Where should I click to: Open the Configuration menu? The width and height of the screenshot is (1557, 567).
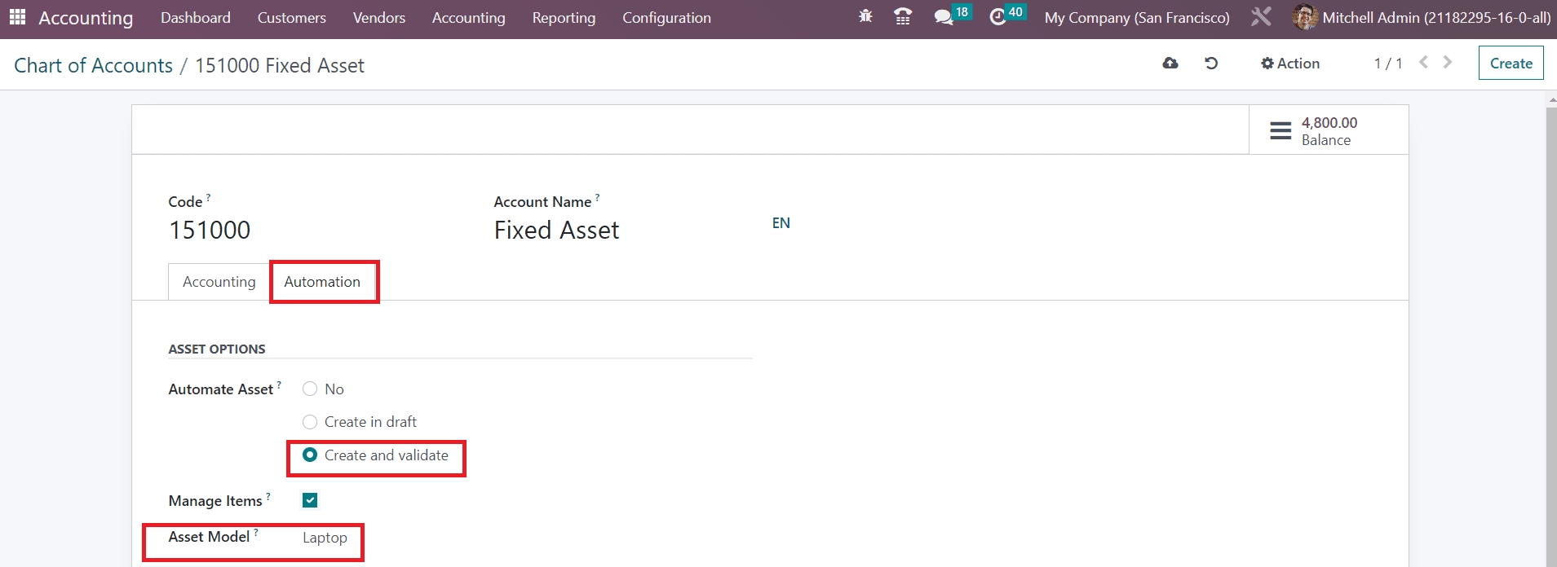pos(666,18)
